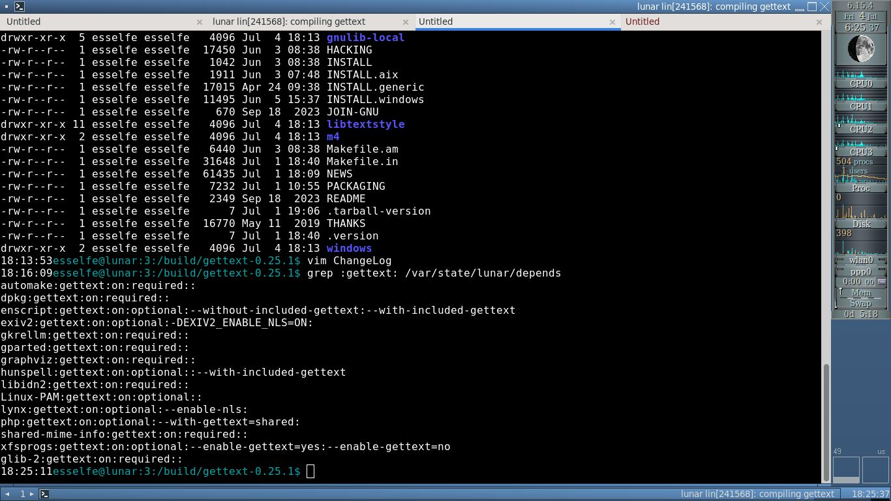This screenshot has width=891, height=501.
Task: Click the exiv2 DEXIV2_ENABLE_NLS line
Action: pos(157,323)
